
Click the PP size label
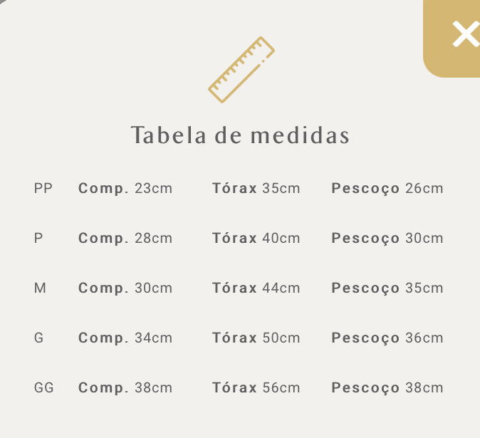coord(43,188)
